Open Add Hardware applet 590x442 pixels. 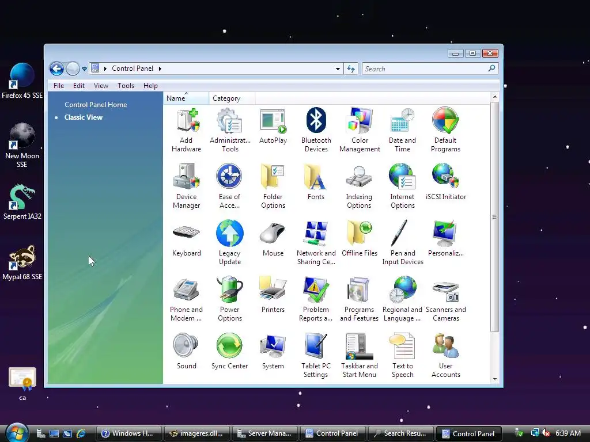pyautogui.click(x=186, y=130)
